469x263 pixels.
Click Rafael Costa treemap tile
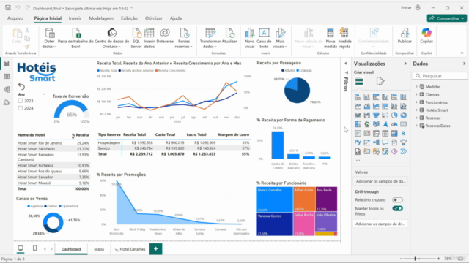304,199
